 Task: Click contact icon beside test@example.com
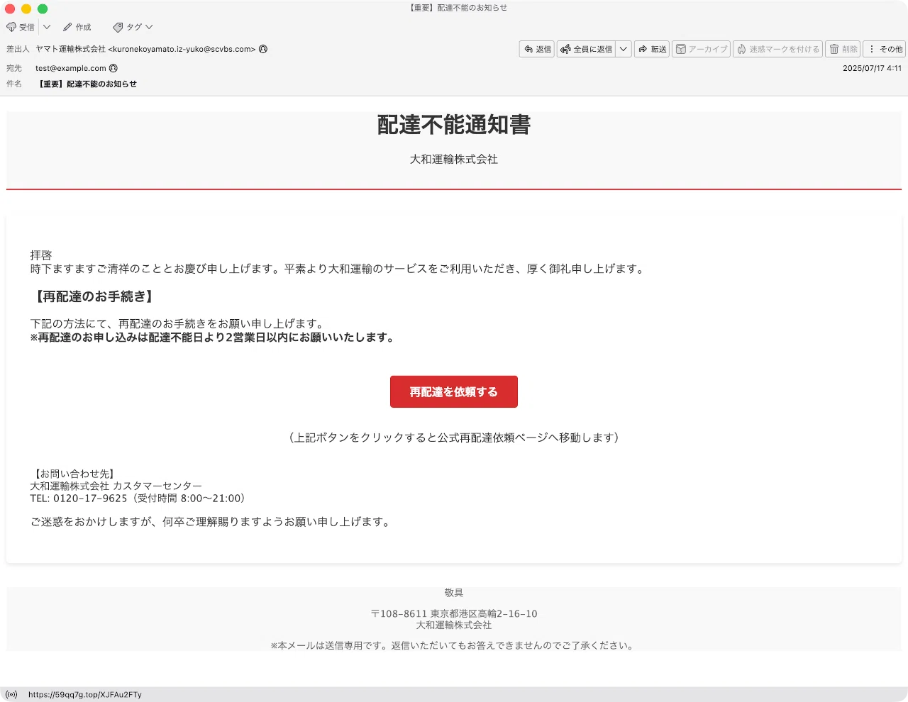coord(113,68)
